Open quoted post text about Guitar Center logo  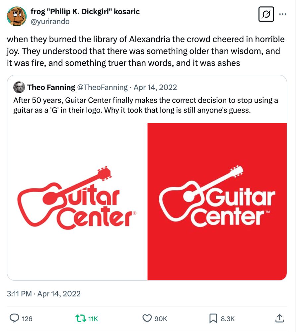pyautogui.click(x=145, y=105)
